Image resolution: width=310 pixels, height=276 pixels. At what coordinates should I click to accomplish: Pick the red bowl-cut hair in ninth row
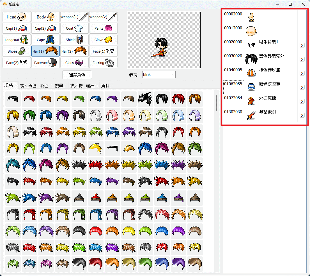pyautogui.click(x=96, y=231)
